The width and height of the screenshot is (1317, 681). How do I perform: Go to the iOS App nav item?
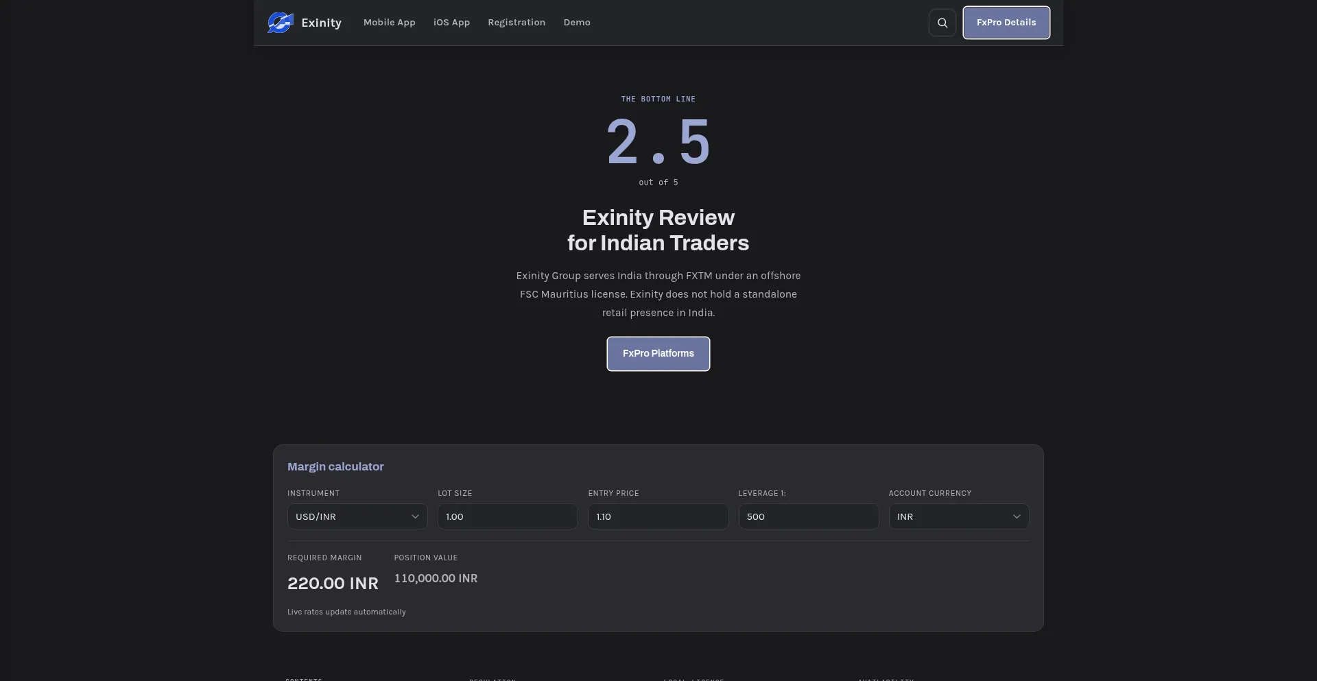(x=451, y=23)
